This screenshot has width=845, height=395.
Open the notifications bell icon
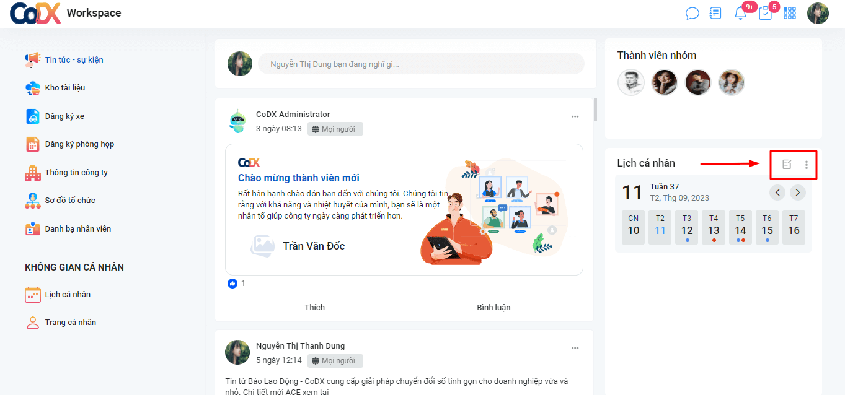pyautogui.click(x=740, y=13)
